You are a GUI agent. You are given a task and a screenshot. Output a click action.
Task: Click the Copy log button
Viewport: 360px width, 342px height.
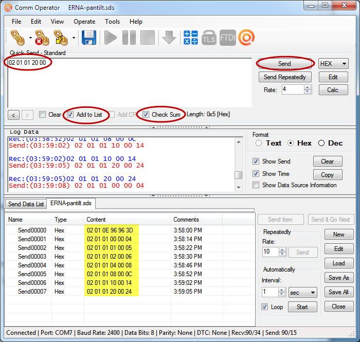point(328,175)
